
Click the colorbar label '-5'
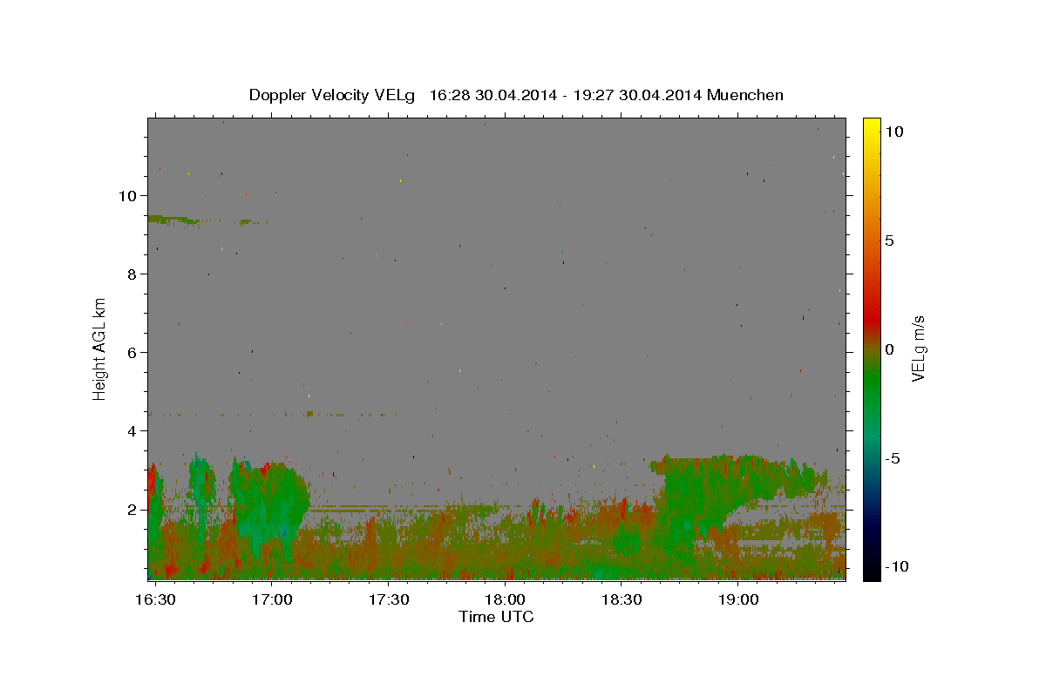click(x=892, y=458)
